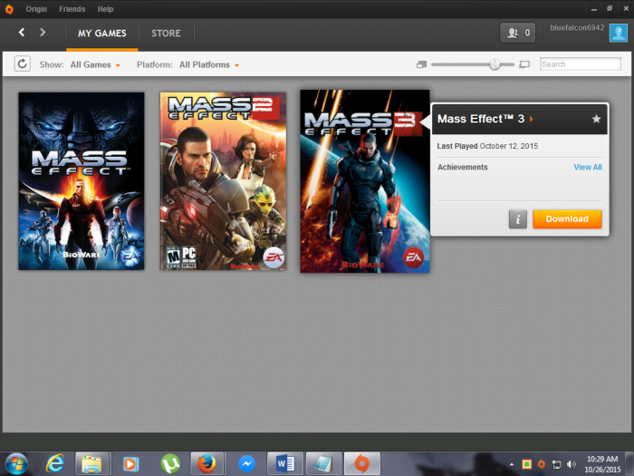Click the Search field
Viewport: 634px width, 476px height.
581,64
